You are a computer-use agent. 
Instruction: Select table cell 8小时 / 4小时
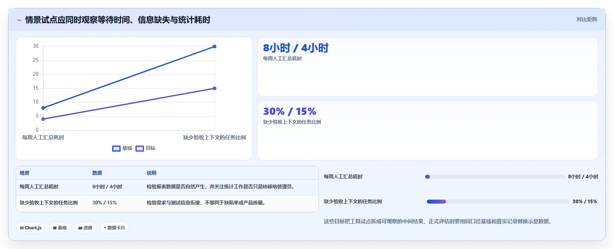coord(107,187)
